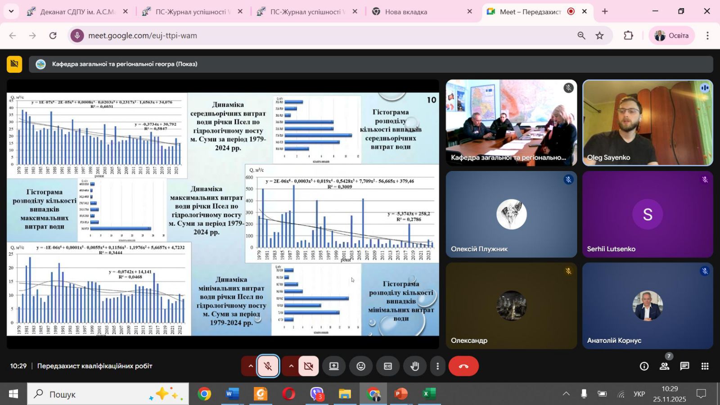The width and height of the screenshot is (720, 405).
Task: Turn on the camera toggle
Action: (x=308, y=366)
